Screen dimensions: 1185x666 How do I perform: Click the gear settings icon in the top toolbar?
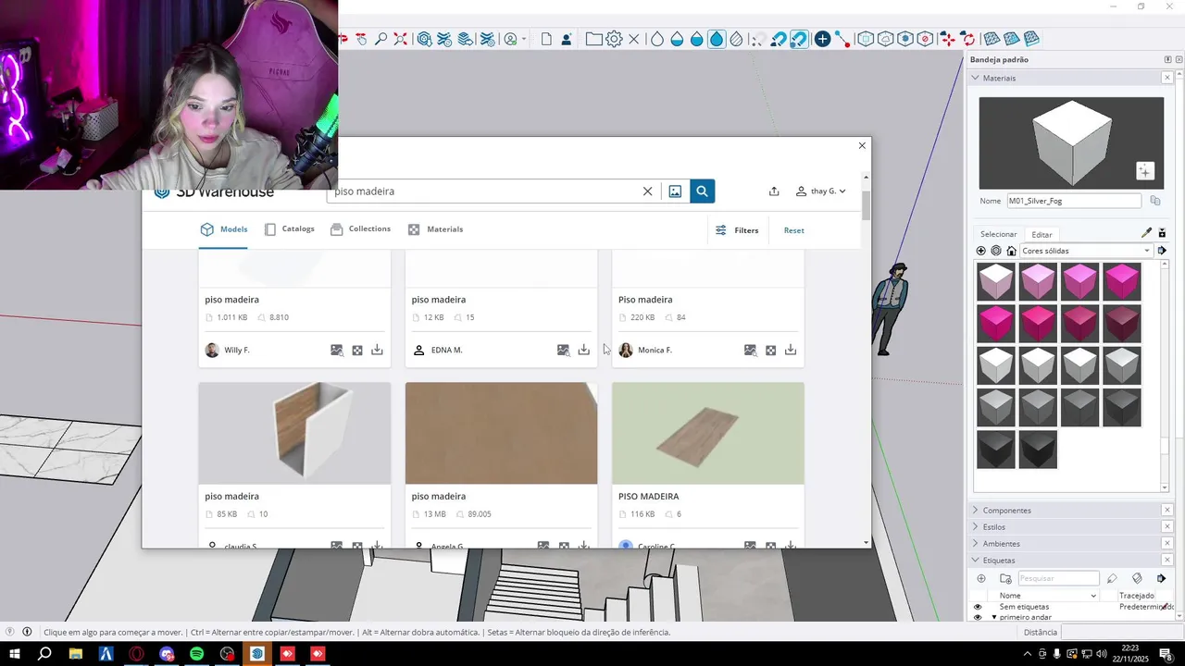tap(614, 39)
